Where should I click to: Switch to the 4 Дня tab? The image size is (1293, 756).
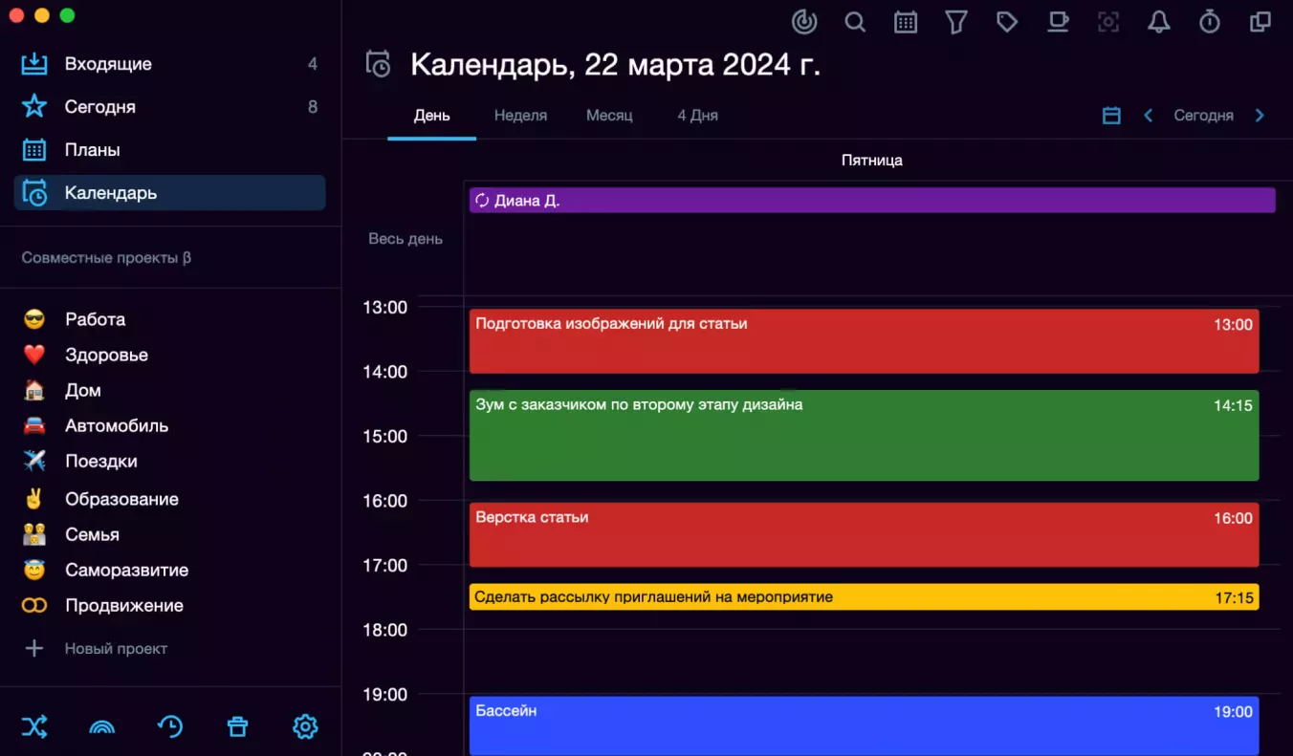pyautogui.click(x=697, y=116)
